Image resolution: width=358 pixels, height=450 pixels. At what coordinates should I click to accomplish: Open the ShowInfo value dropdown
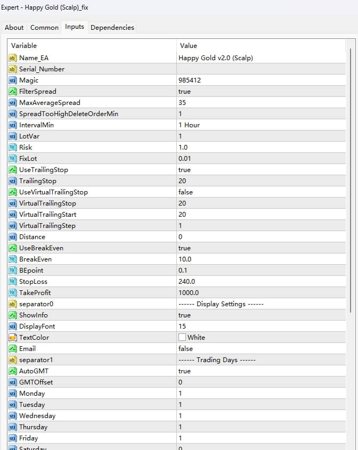pyautogui.click(x=184, y=315)
